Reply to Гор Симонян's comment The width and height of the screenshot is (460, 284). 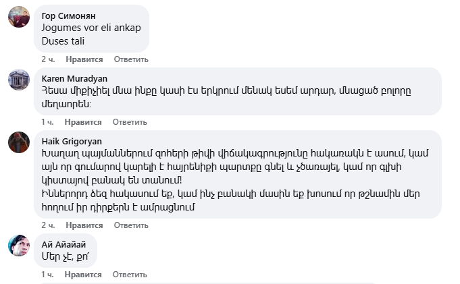pos(130,59)
